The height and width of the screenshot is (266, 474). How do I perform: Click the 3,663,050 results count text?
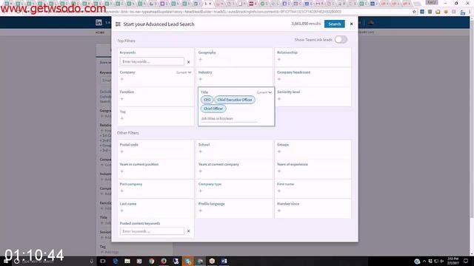[306, 24]
